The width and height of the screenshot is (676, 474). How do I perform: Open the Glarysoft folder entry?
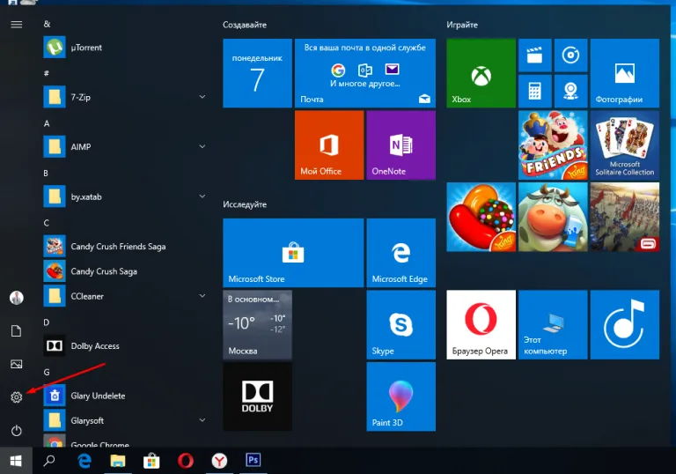tap(124, 420)
